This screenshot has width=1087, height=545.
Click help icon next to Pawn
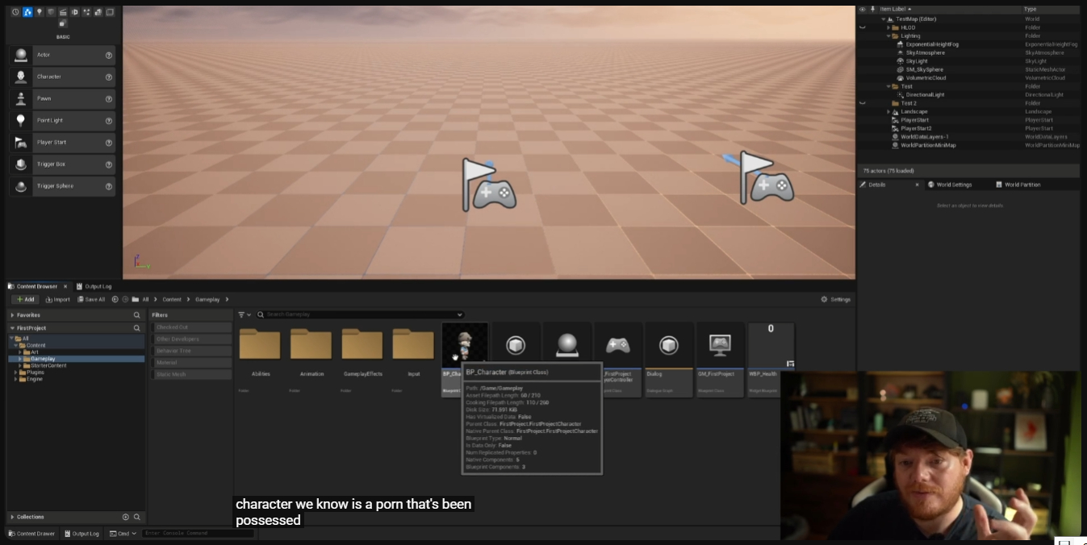109,99
